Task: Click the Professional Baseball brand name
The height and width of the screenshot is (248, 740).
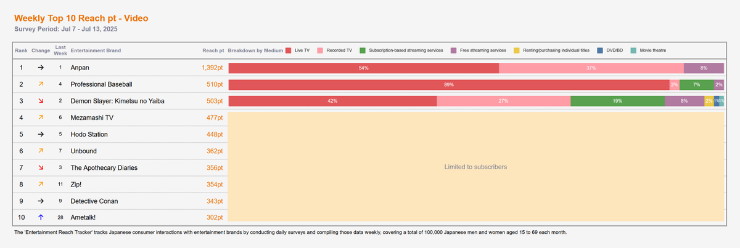Action: (102, 84)
